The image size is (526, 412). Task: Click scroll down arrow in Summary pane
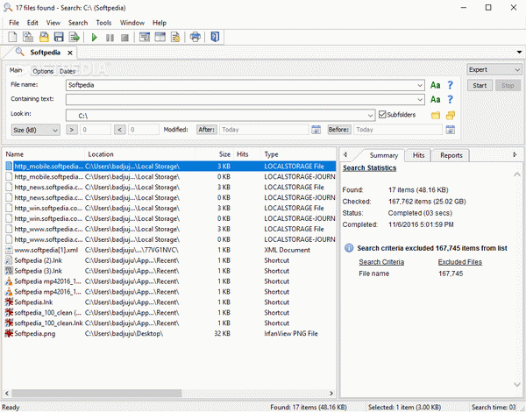tap(517, 385)
